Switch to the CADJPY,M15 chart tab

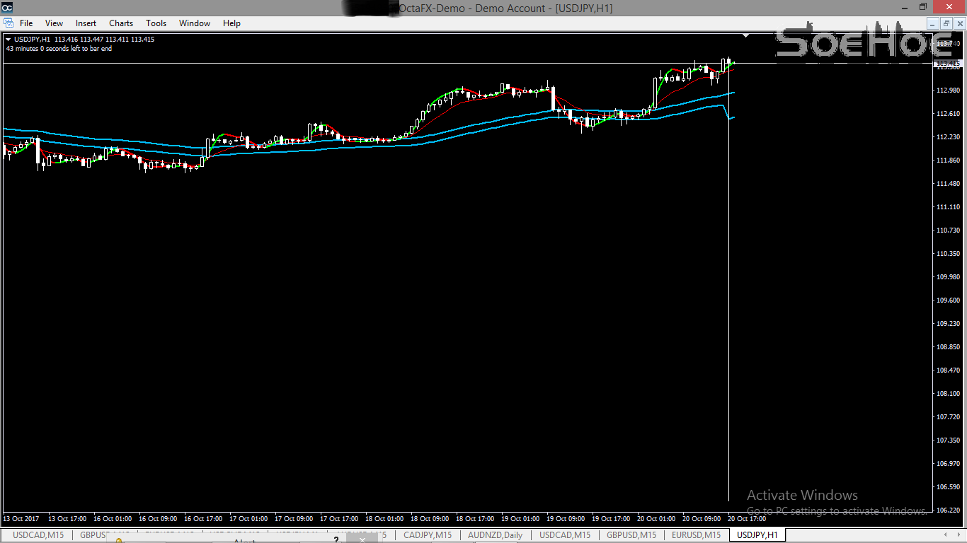click(428, 535)
